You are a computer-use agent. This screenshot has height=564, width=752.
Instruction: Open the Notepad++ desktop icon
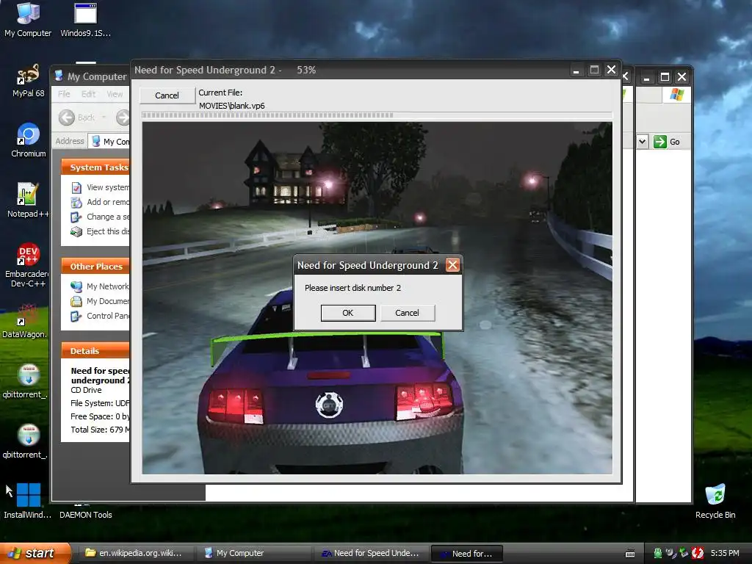[28, 200]
